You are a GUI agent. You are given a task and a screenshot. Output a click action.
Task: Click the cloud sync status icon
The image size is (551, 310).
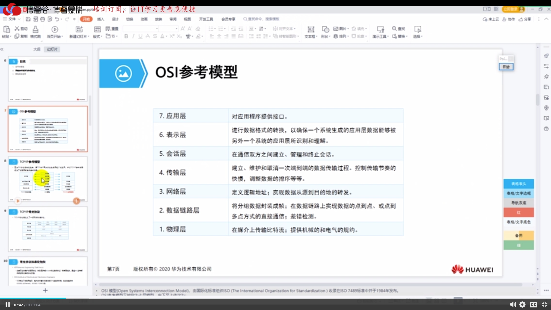click(x=485, y=19)
